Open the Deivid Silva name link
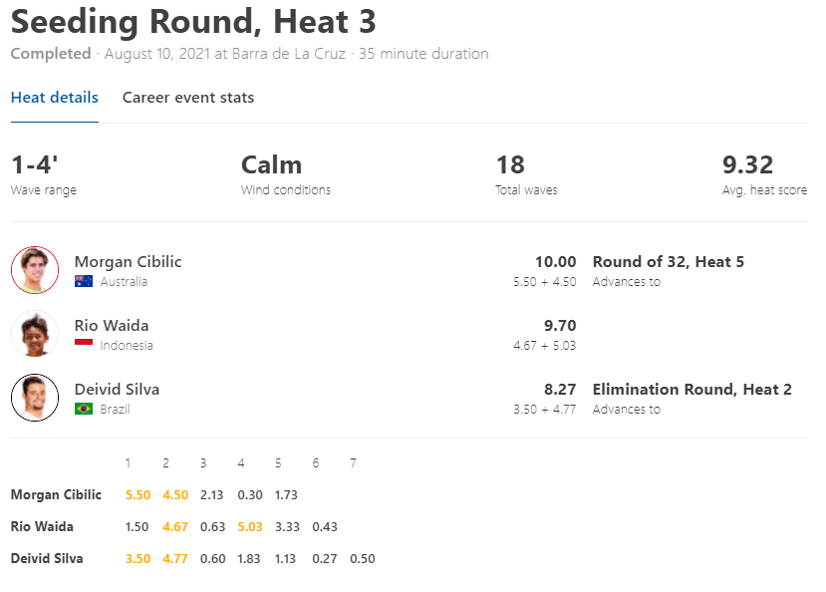Screen dimensions: 826x592 tap(117, 390)
